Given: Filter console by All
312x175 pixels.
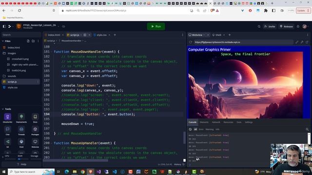Looking at the screenshot, I should [x=195, y=129].
